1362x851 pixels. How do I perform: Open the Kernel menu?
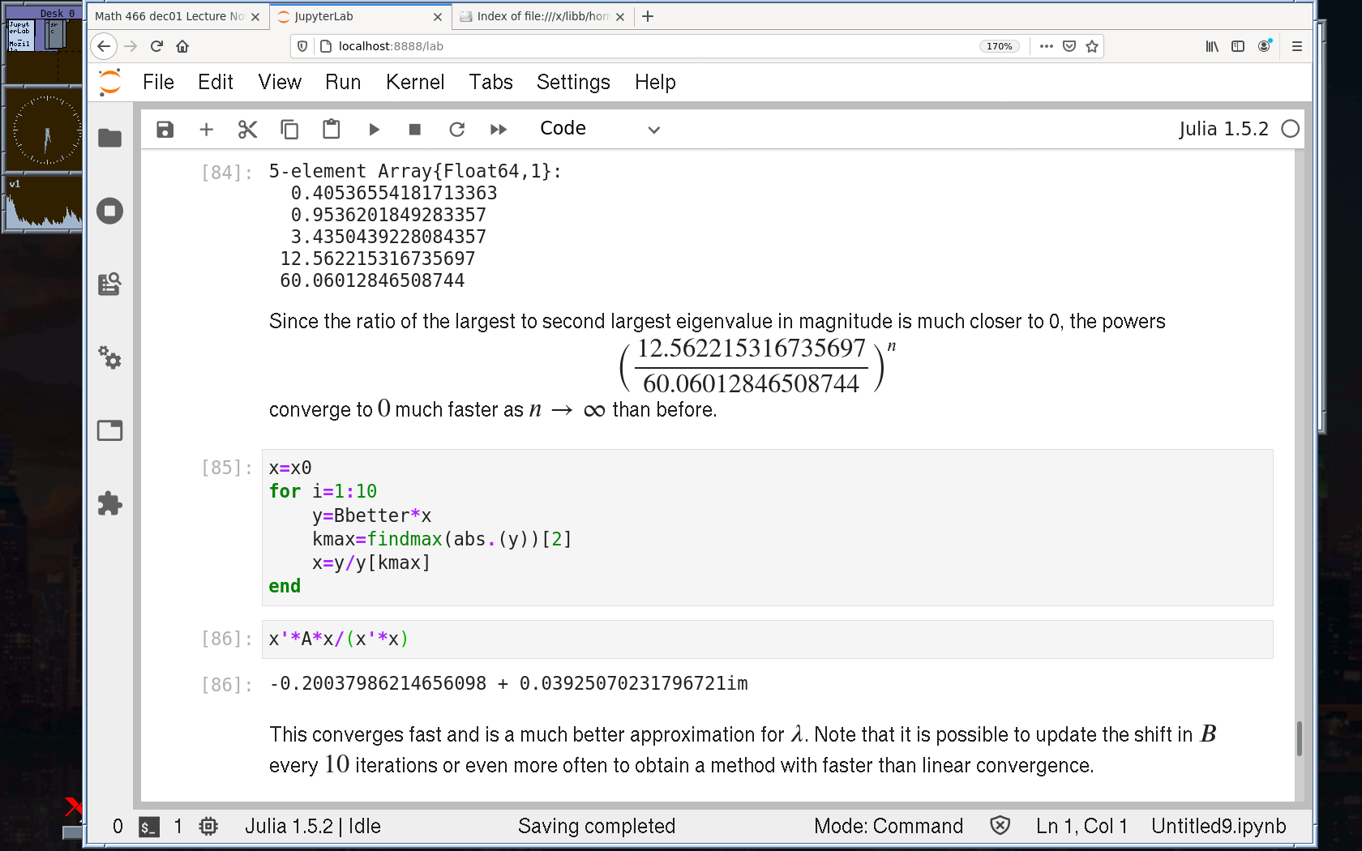(415, 82)
